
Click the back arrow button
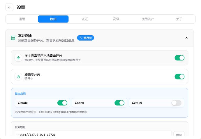(x=9, y=7)
